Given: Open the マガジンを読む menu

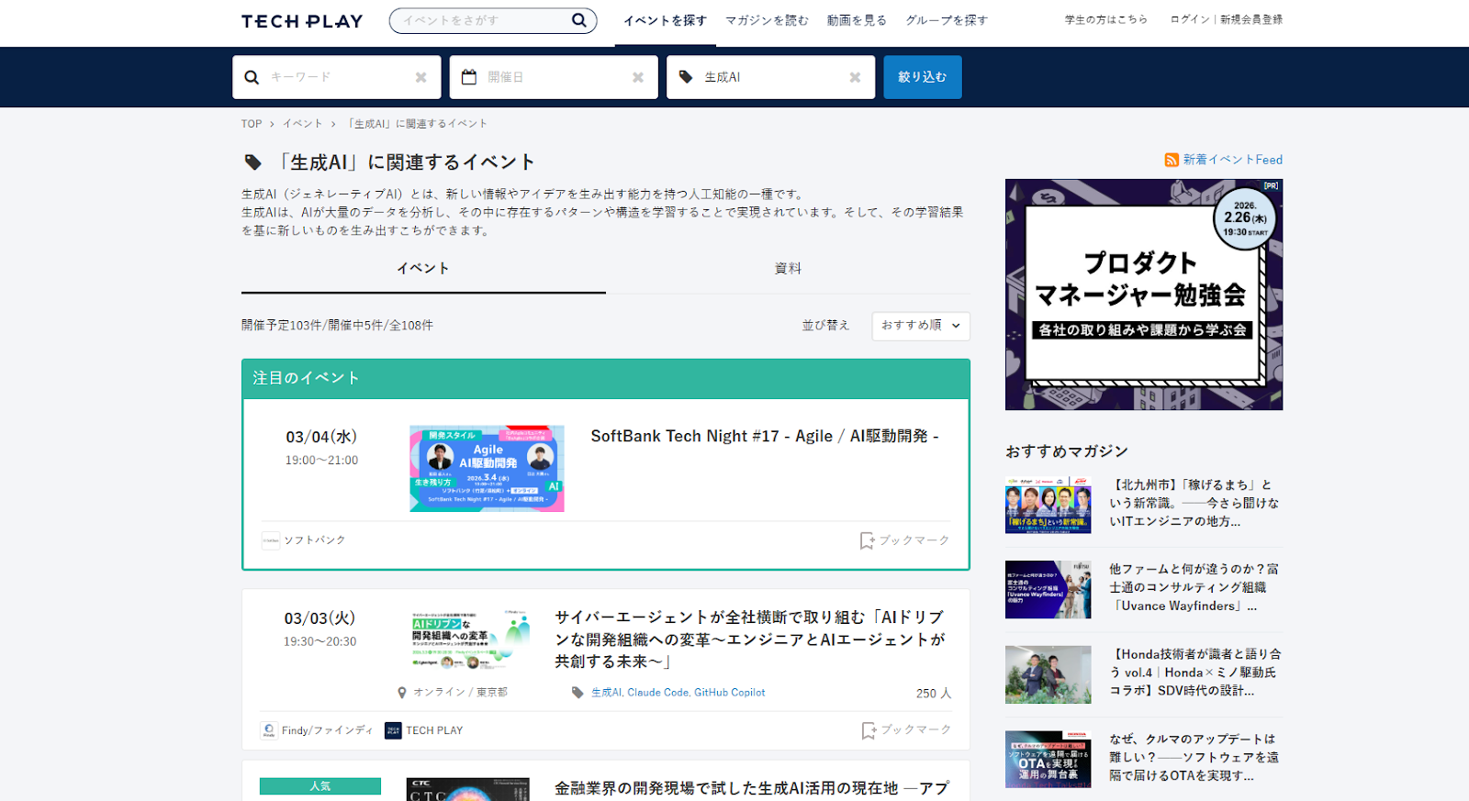Looking at the screenshot, I should tap(767, 20).
